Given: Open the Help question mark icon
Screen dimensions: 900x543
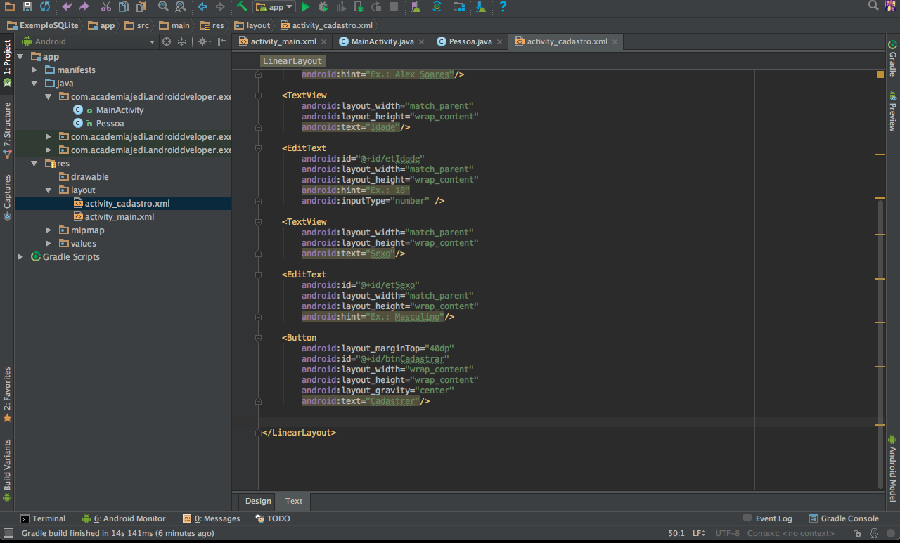Looking at the screenshot, I should [503, 7].
